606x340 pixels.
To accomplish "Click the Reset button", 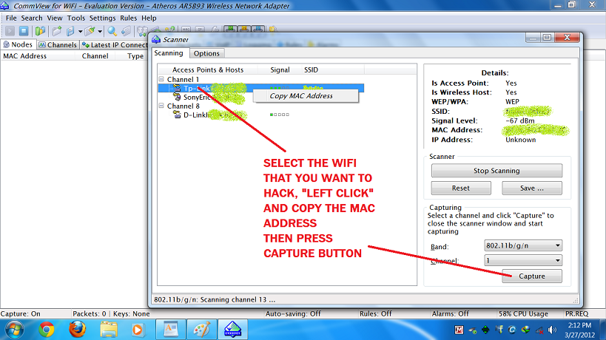I will (461, 188).
